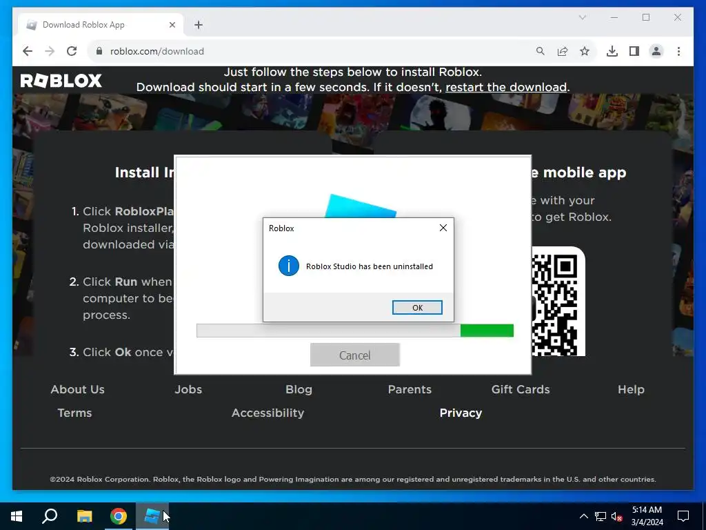Open network status tray icon
This screenshot has width=706, height=530.
pyautogui.click(x=601, y=516)
